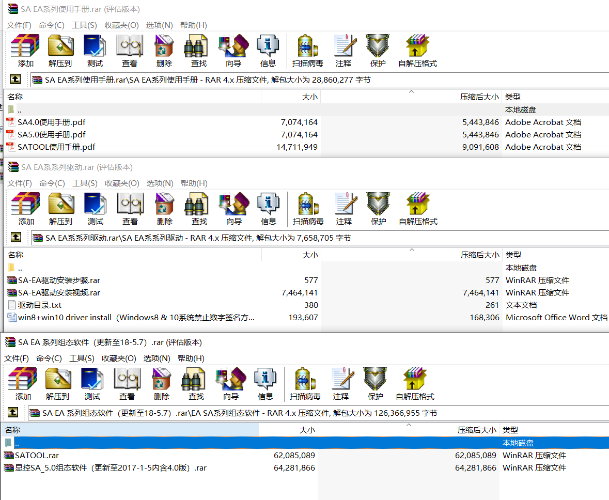The width and height of the screenshot is (609, 500).
Task: Click 注释 icon in the 使用手册 window
Action: 343,51
